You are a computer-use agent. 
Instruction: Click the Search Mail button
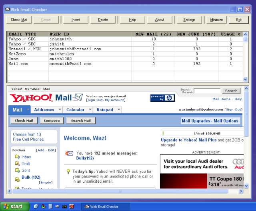[x=81, y=120]
